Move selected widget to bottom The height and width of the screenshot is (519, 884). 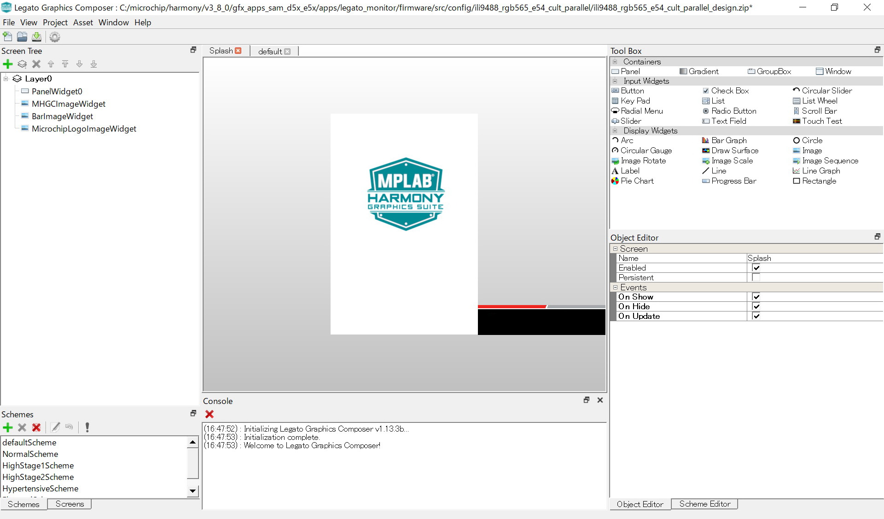[93, 64]
